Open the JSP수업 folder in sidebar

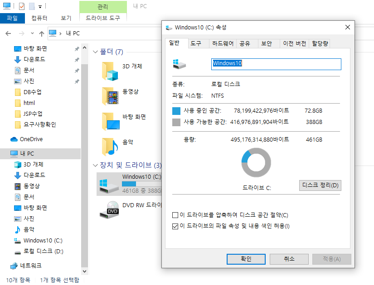tap(33, 114)
